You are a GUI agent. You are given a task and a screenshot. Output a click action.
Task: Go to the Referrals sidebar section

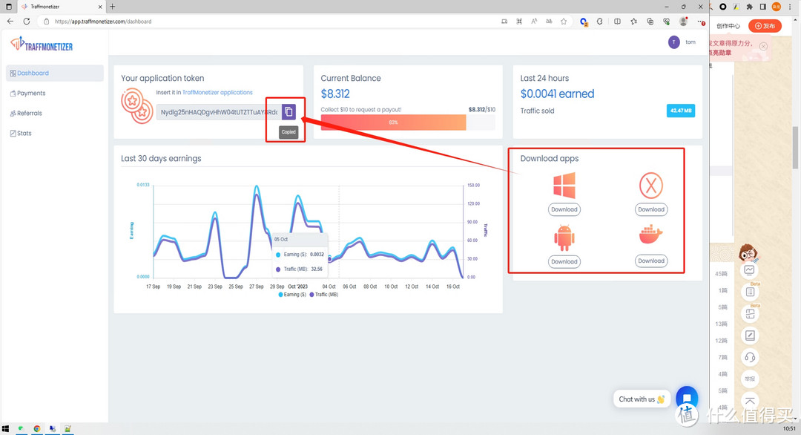click(30, 114)
